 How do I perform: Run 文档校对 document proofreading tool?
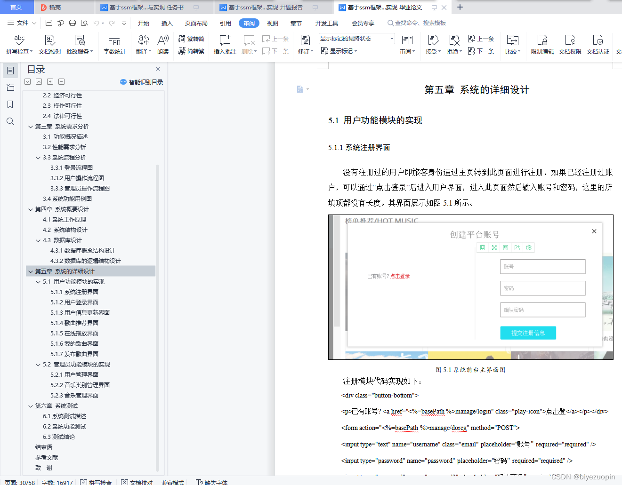(50, 45)
